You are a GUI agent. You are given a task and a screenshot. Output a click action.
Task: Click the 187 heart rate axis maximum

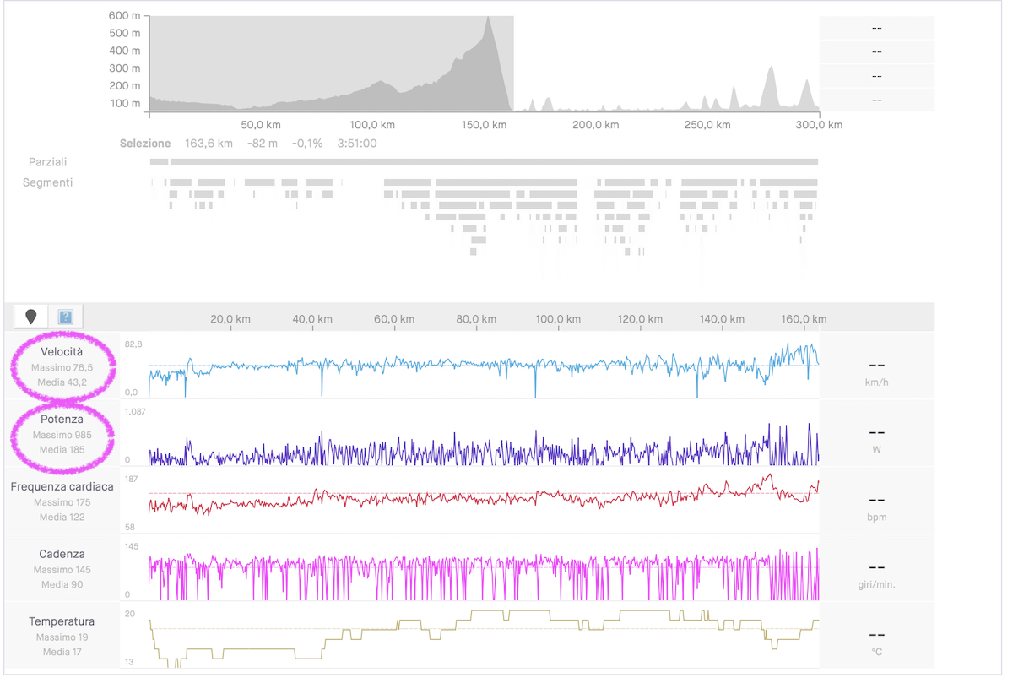coord(132,479)
